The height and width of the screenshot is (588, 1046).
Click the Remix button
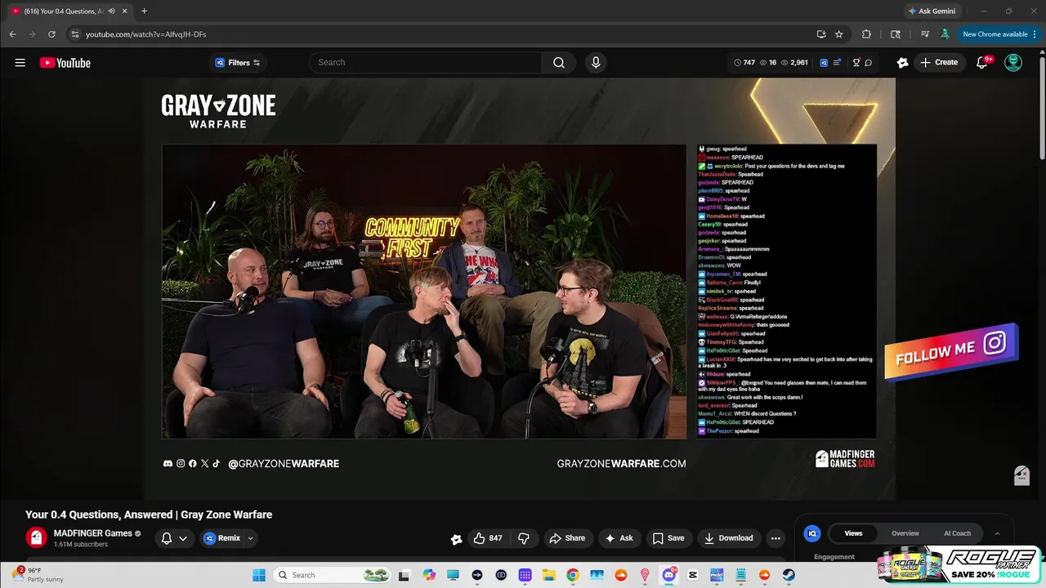point(222,538)
